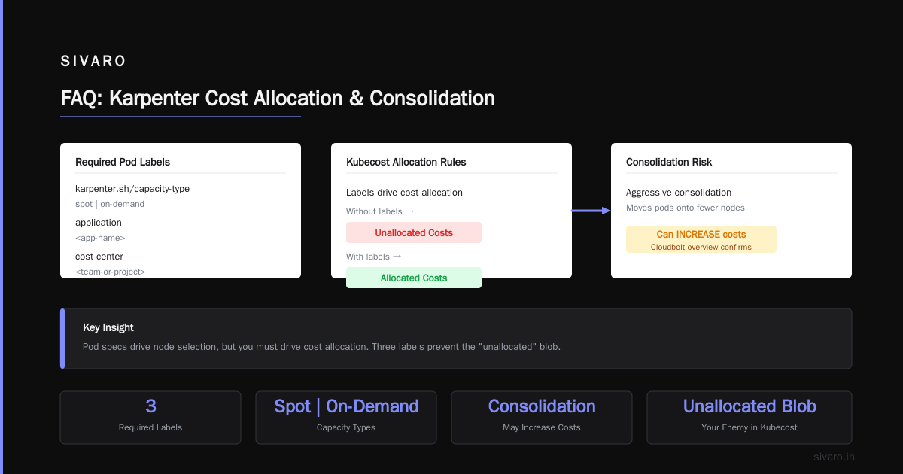This screenshot has width=903, height=474.
Task: Select the Aggressive consolidation text
Action: 679,193
